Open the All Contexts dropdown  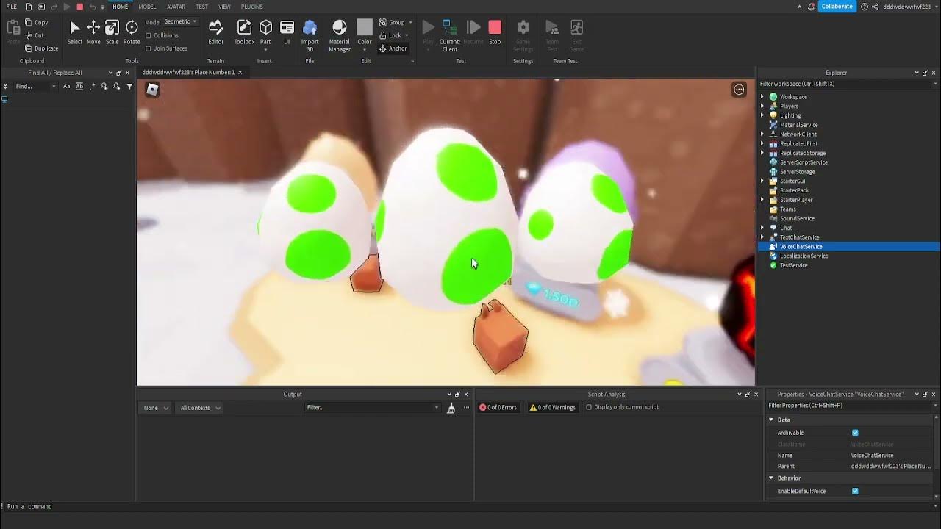(x=200, y=408)
